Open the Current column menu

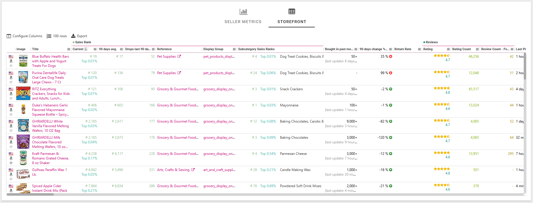(95, 49)
